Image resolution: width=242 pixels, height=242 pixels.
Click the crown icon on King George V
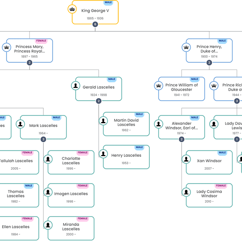point(72,9)
